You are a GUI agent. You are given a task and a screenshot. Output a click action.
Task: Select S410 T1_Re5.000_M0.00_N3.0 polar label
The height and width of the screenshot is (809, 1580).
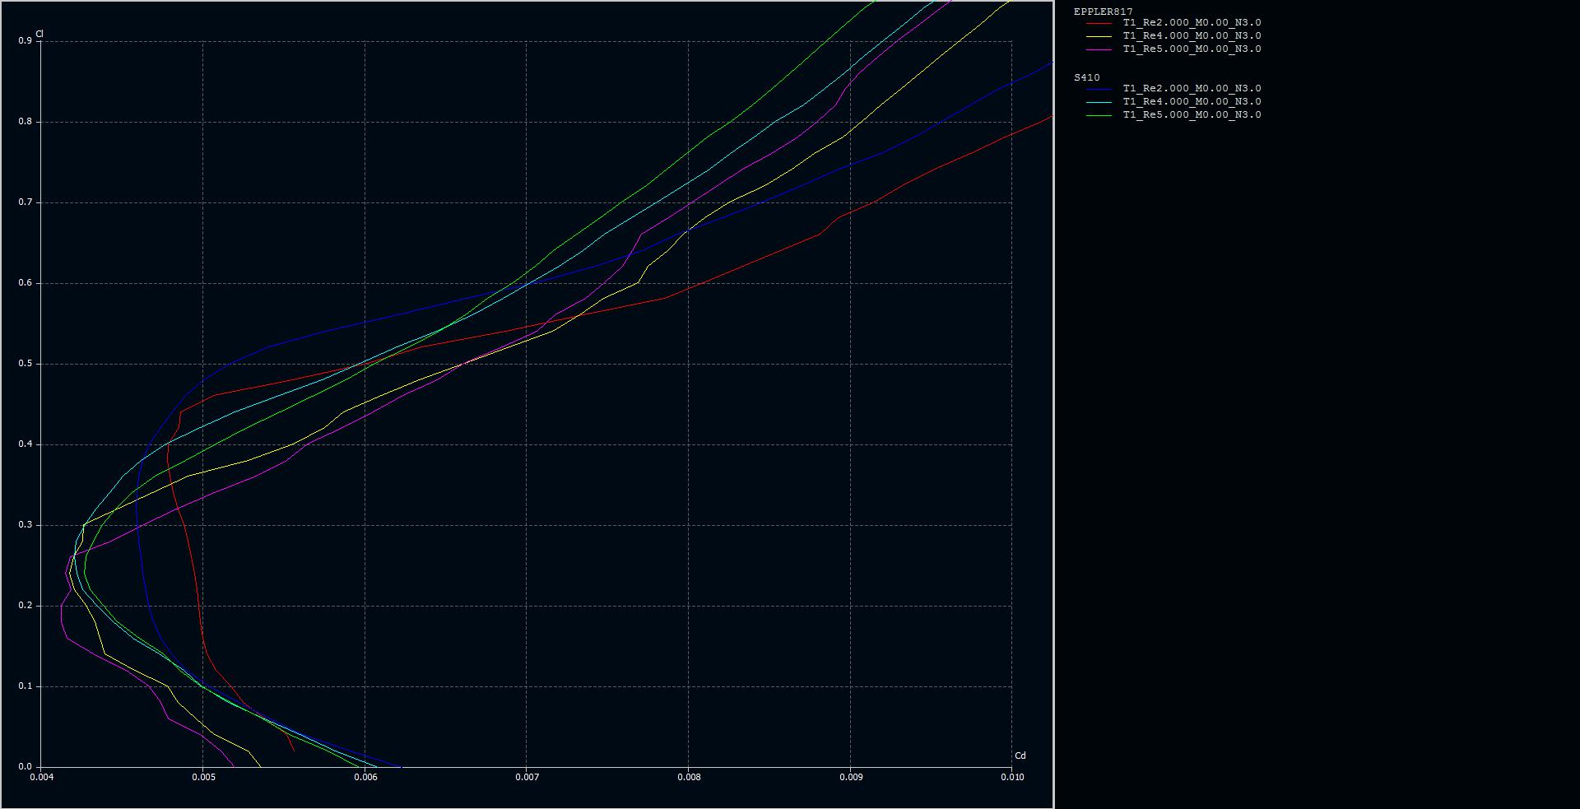click(1192, 115)
